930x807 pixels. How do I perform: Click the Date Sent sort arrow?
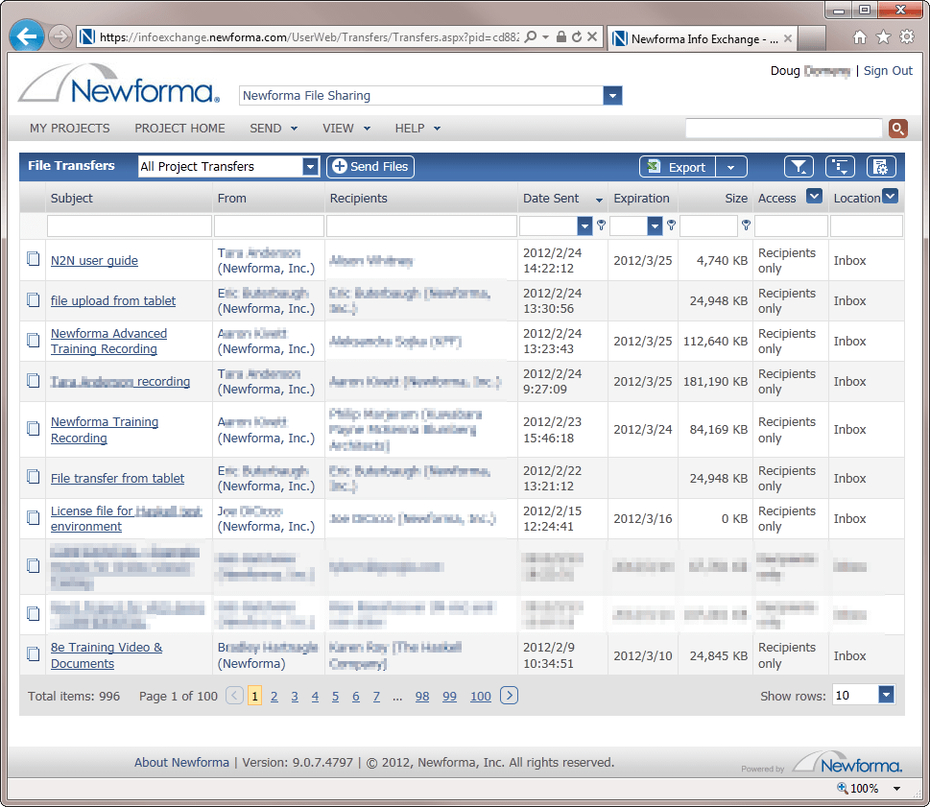[x=599, y=200]
